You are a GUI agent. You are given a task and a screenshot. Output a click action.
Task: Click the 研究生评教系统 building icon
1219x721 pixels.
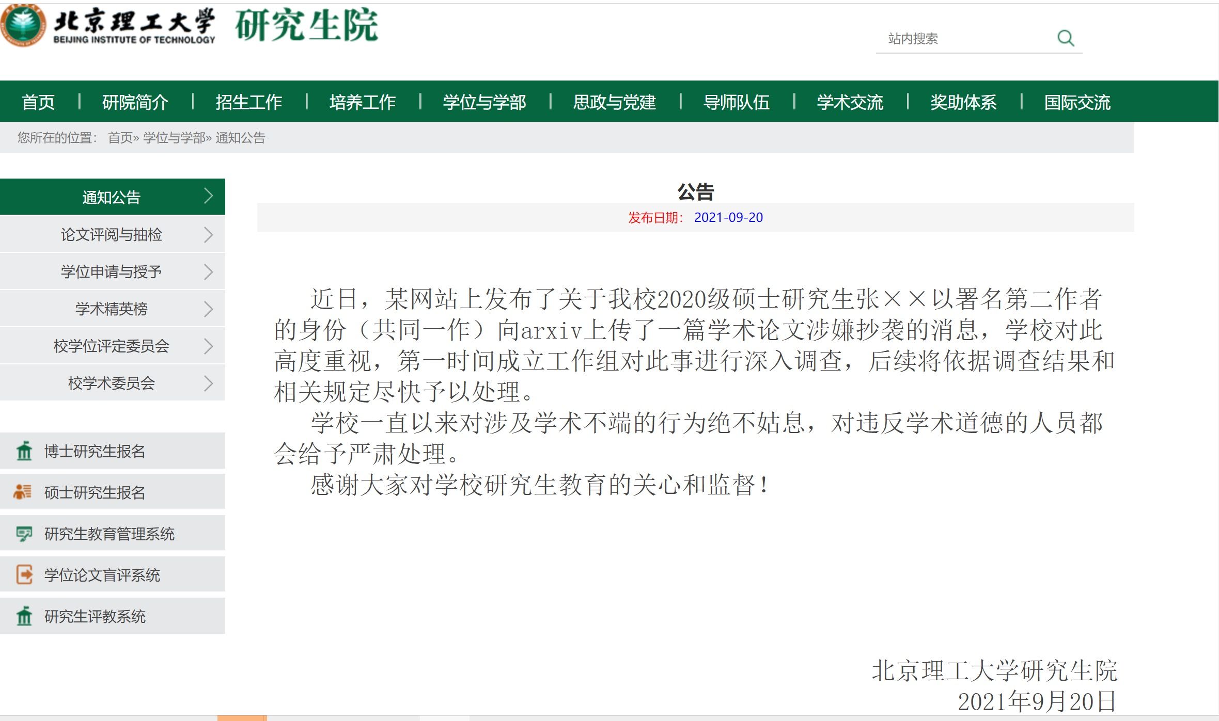tap(24, 616)
